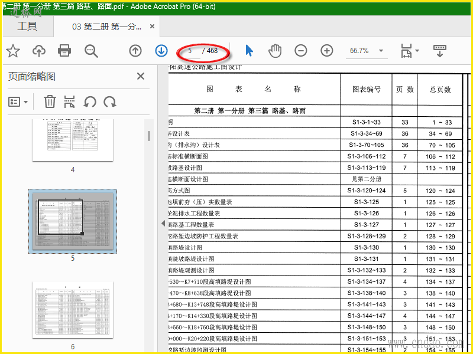Open fit page options dropdown arrow
Screen dimensions: 473x354
coord(417,51)
